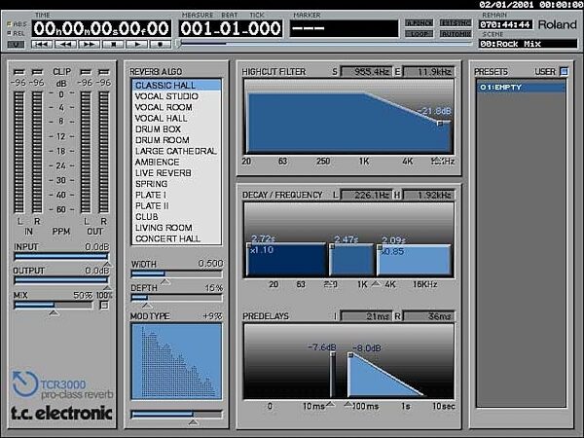Jump to start with the rewind-to-zero button
The image size is (584, 438).
click(x=42, y=45)
